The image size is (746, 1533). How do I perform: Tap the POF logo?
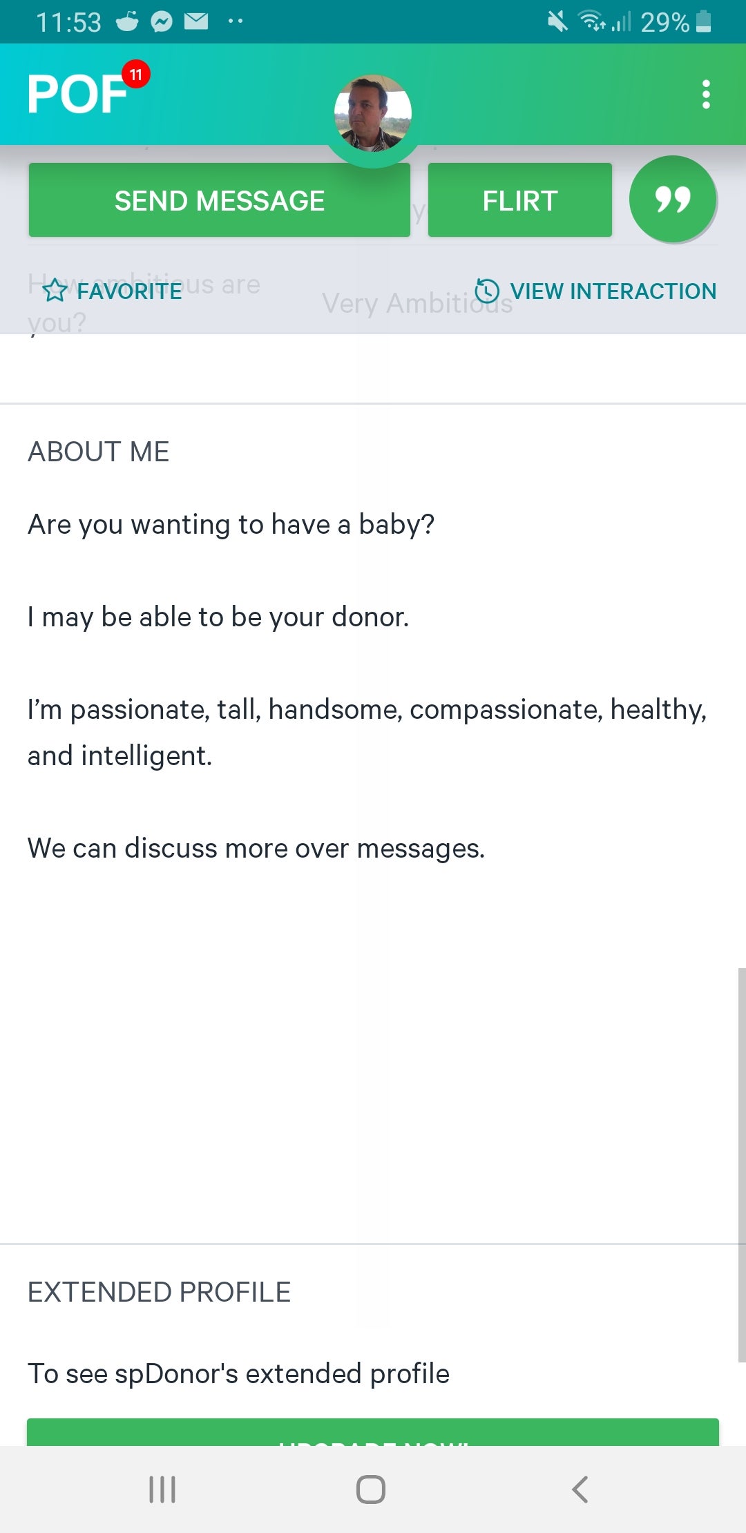coord(77,94)
